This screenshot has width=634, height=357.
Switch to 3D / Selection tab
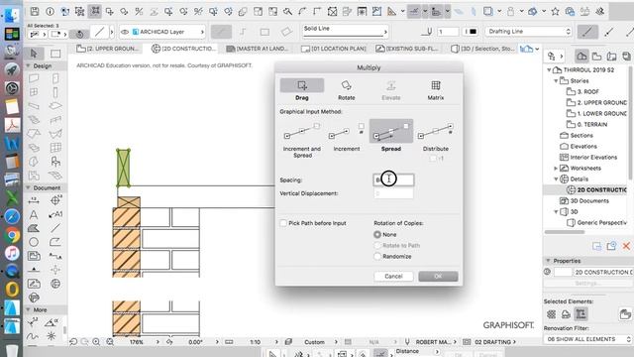point(482,49)
